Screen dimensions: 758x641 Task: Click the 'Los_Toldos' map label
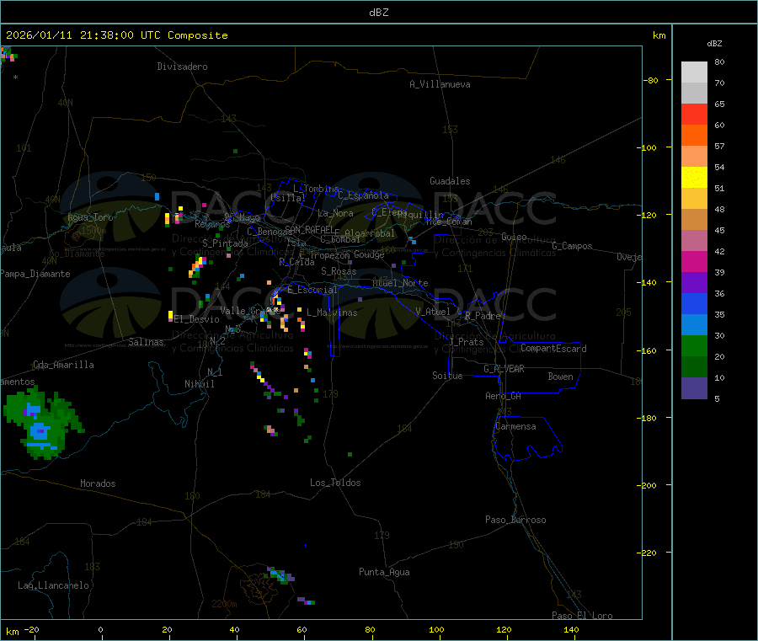(335, 483)
